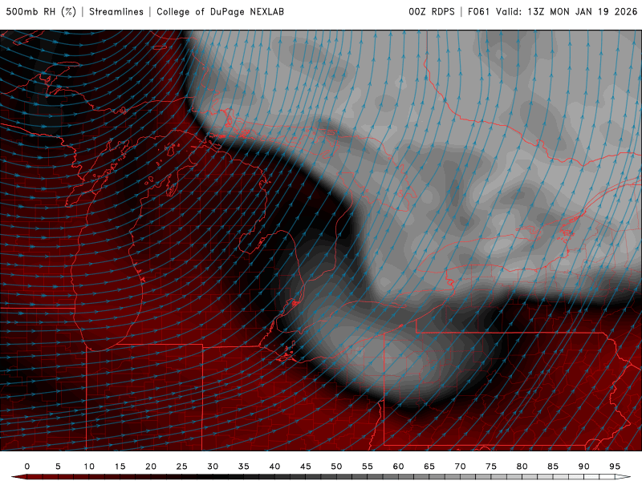The image size is (642, 481).
Task: Click the "500mb RH (%)" title text
Action: point(42,12)
